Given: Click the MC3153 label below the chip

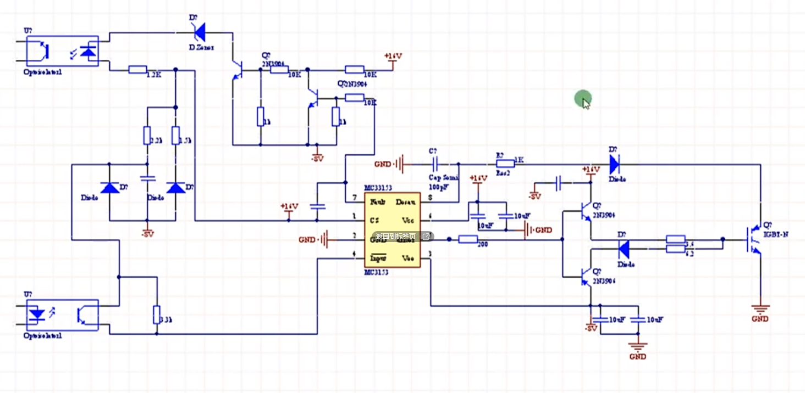Looking at the screenshot, I should [377, 272].
